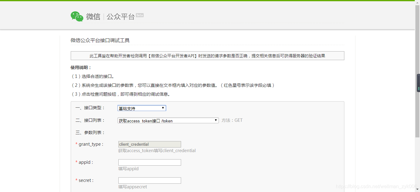Open the 接口类型 dropdown showing 基础支持
420x192 pixels.
(x=142, y=108)
